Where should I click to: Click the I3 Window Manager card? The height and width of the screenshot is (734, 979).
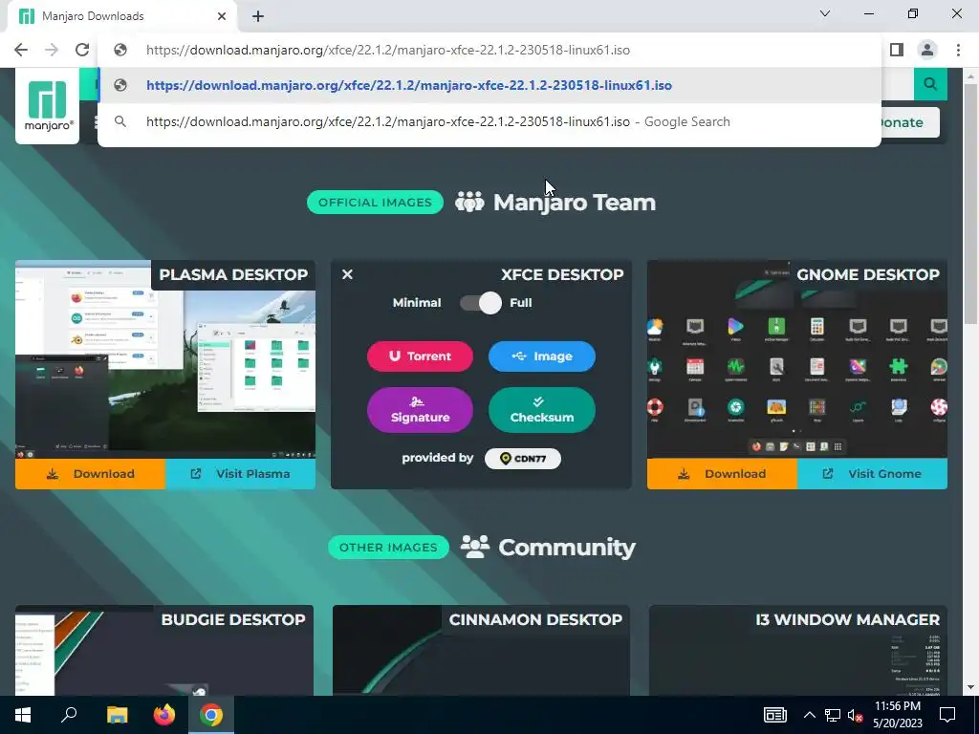tap(798, 650)
